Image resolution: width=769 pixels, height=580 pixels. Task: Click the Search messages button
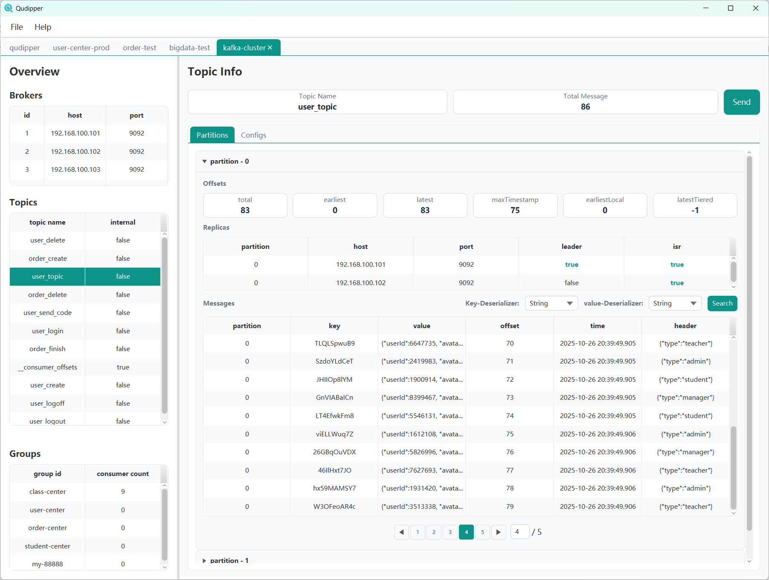[x=722, y=303]
